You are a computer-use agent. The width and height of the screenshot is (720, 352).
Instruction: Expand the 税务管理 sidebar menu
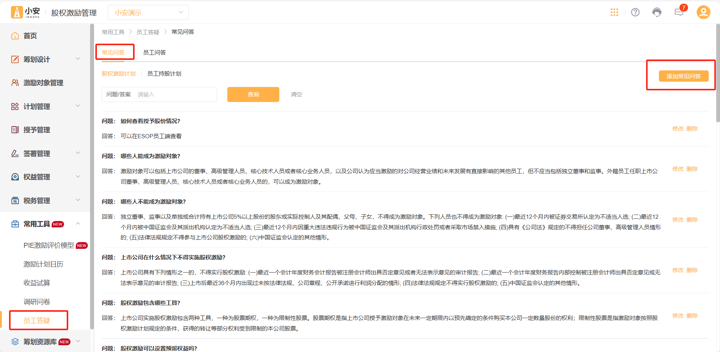78,200
